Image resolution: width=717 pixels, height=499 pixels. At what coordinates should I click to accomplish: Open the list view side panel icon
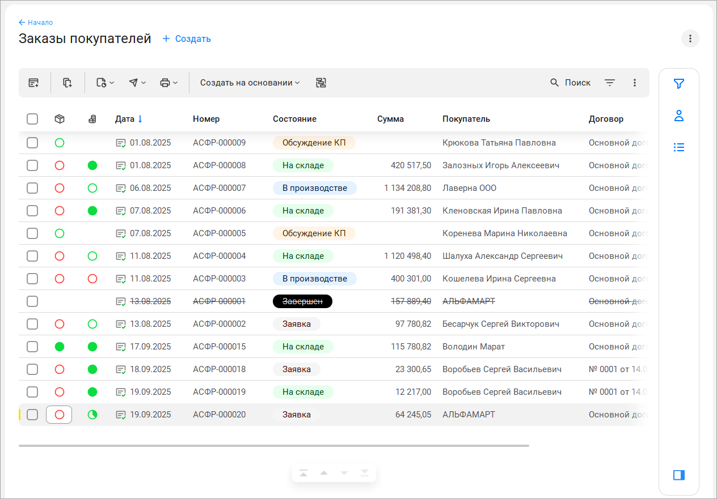pyautogui.click(x=679, y=147)
